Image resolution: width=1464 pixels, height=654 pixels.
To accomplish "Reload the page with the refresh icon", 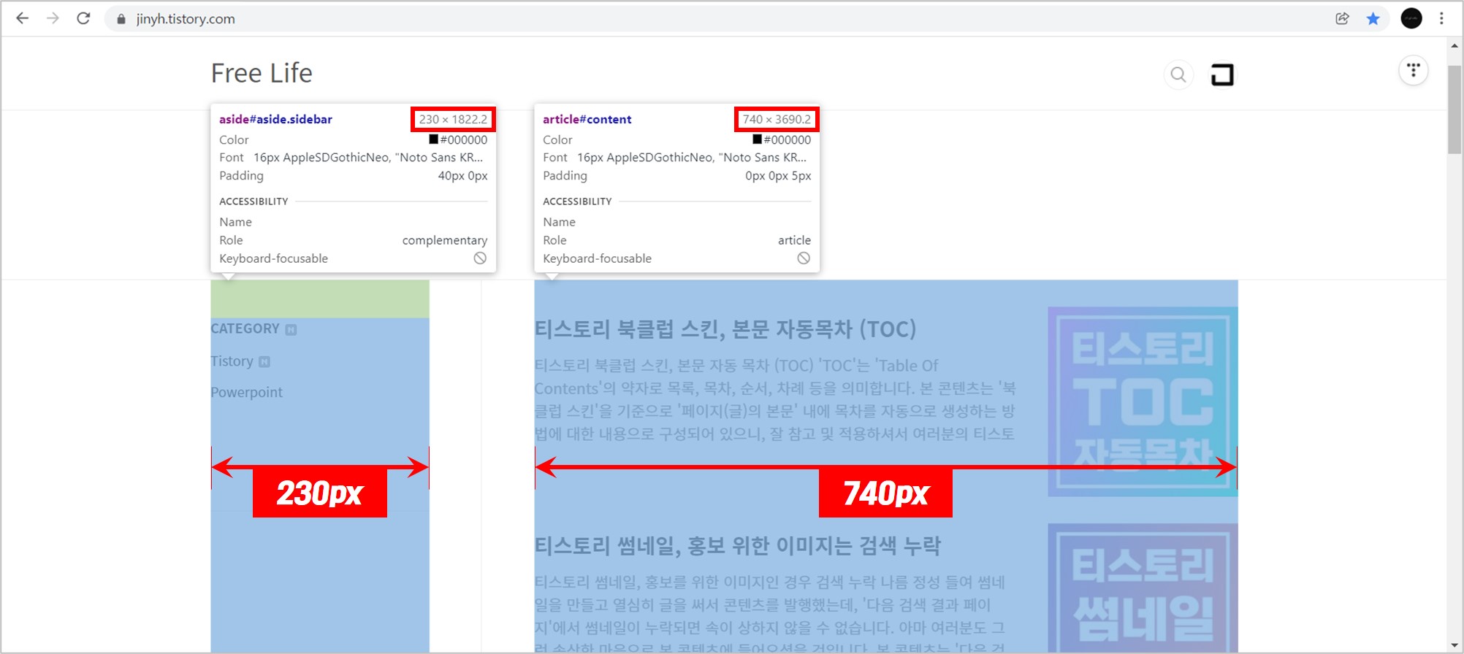I will point(83,18).
